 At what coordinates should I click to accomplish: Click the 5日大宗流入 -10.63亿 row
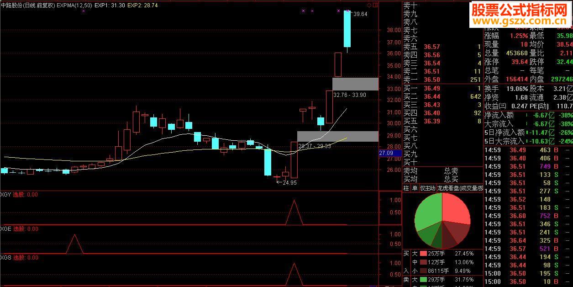tap(528, 141)
